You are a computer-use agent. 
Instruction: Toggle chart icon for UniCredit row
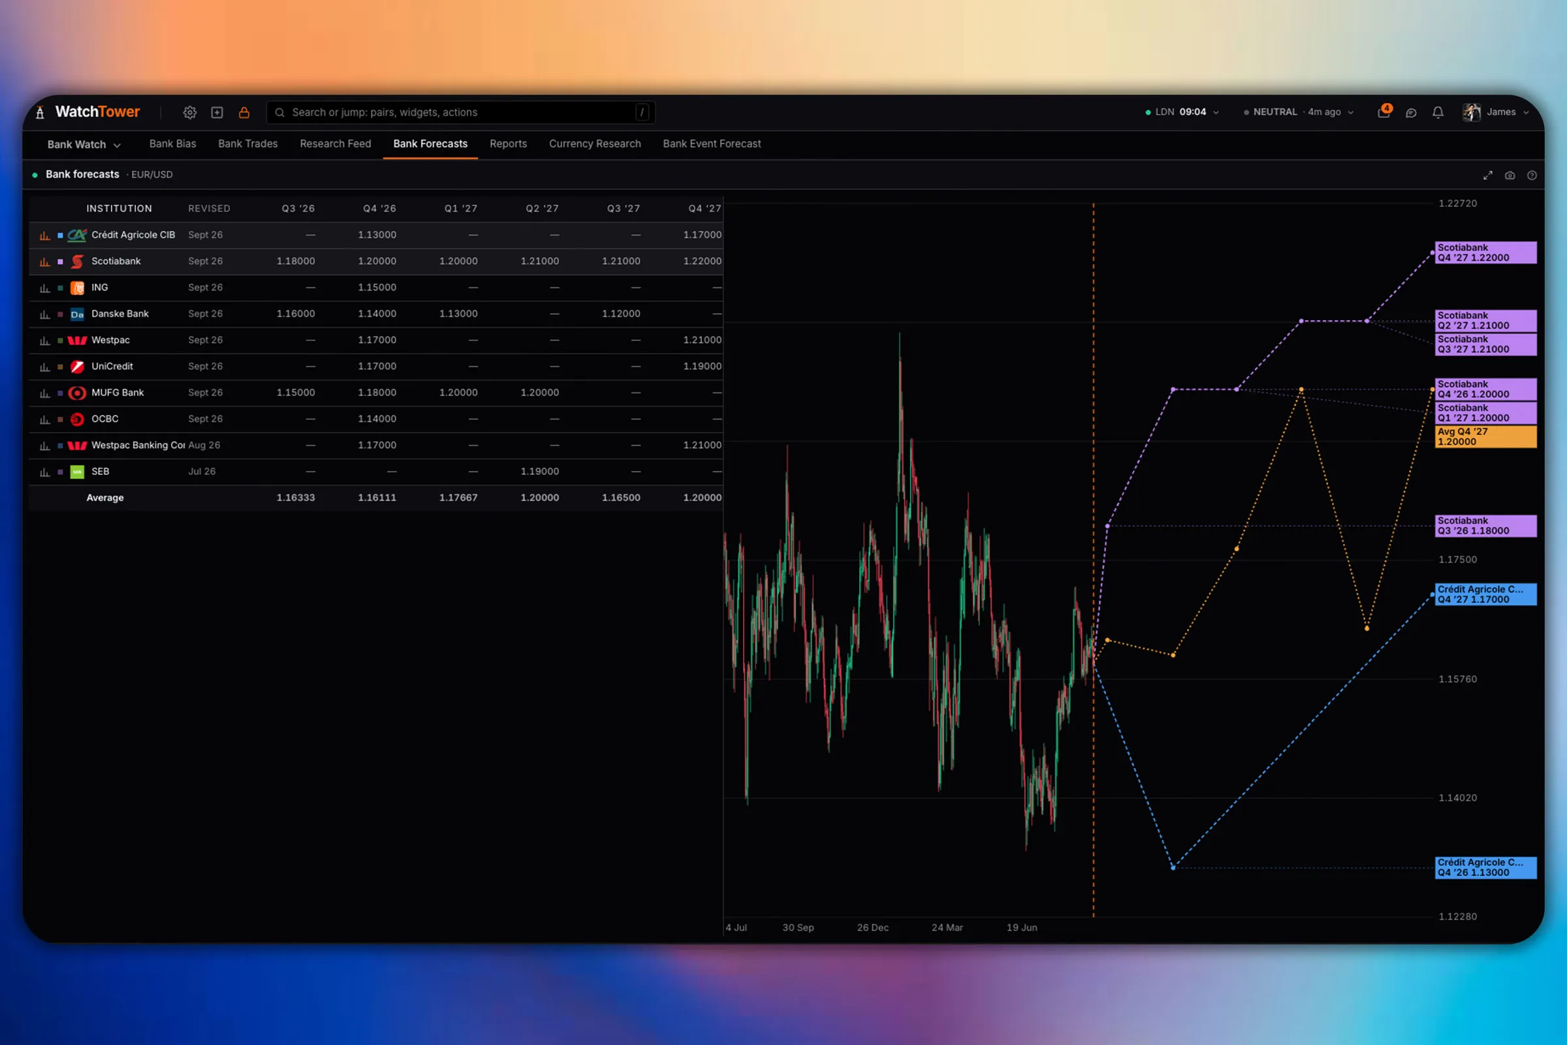click(x=44, y=367)
